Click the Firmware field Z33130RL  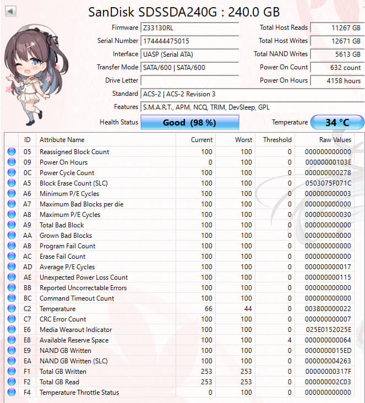[190, 28]
